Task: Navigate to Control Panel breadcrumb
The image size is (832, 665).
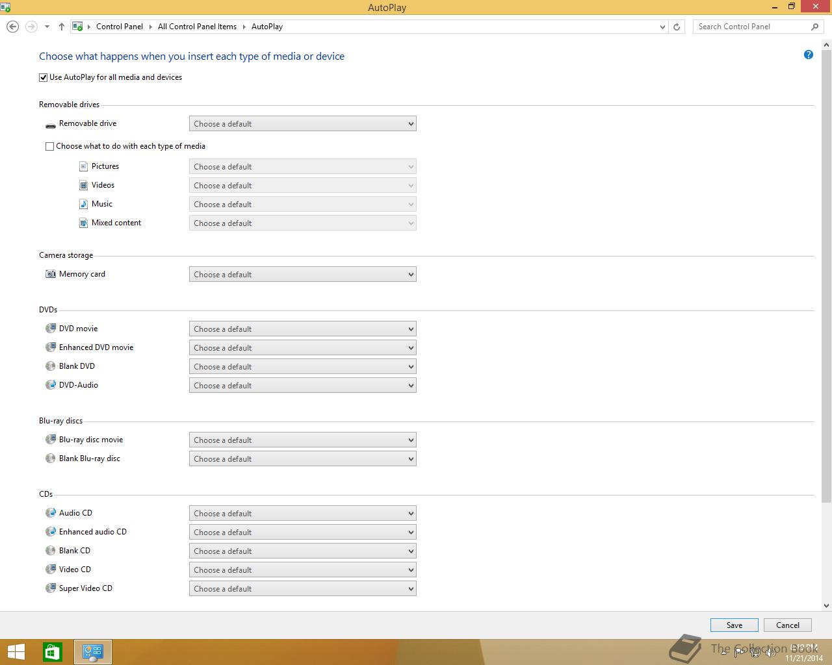Action: click(120, 27)
